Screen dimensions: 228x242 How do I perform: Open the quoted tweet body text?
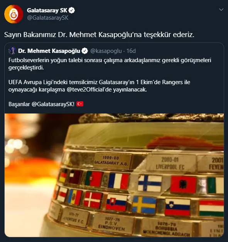pos(110,82)
